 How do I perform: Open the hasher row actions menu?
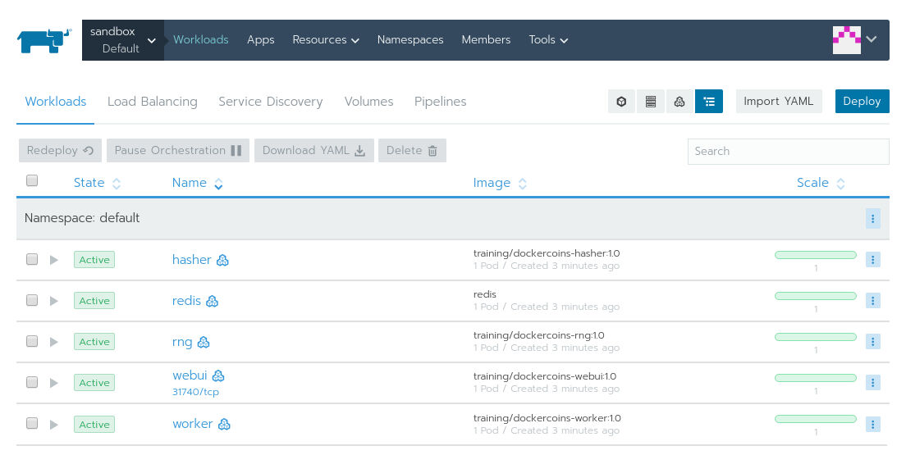[873, 260]
